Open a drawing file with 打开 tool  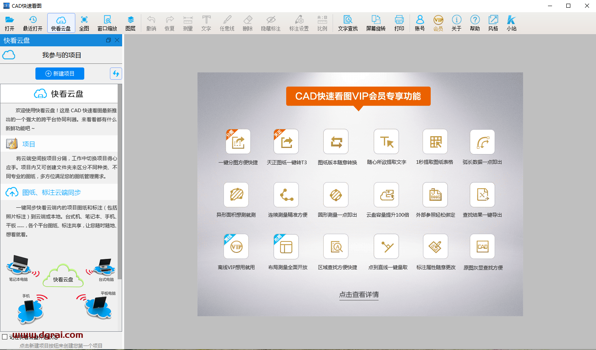click(x=10, y=23)
